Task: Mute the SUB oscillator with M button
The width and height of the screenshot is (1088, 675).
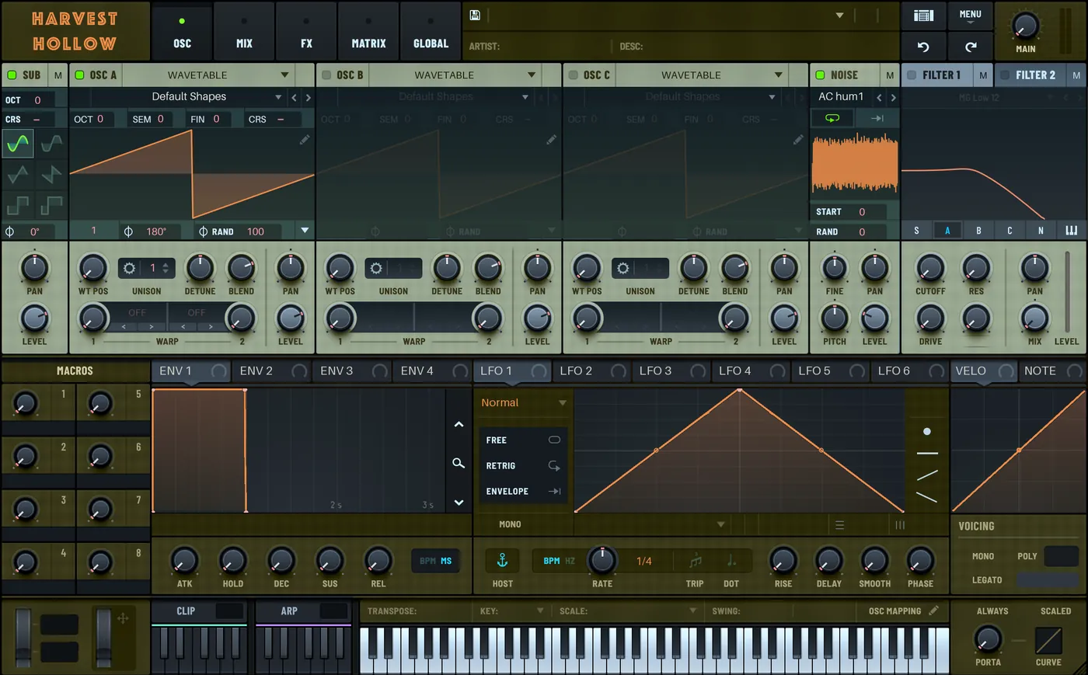Action: tap(58, 75)
